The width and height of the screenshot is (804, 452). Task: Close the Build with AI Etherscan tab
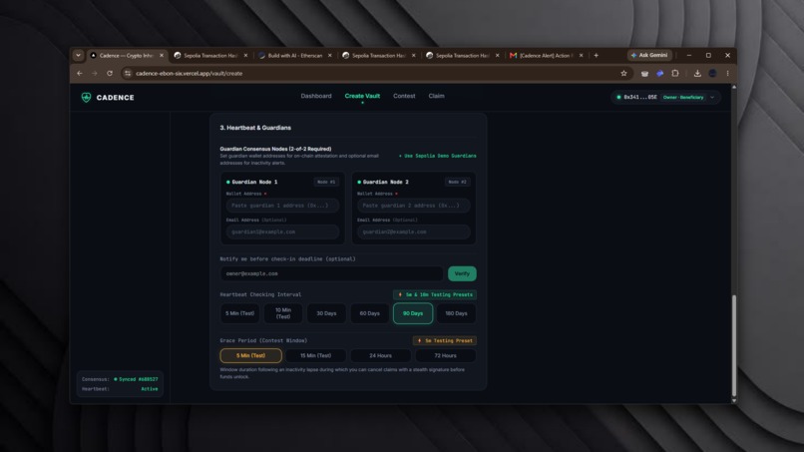click(x=330, y=56)
